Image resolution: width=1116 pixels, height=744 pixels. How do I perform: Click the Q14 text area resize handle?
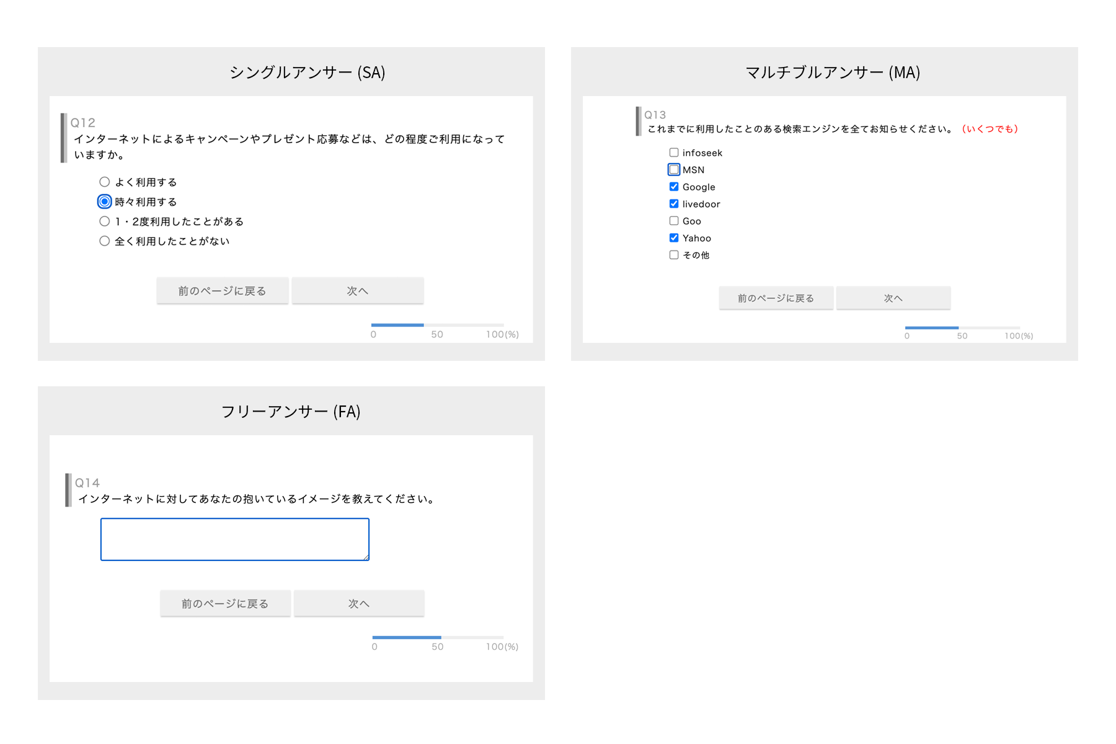point(366,557)
